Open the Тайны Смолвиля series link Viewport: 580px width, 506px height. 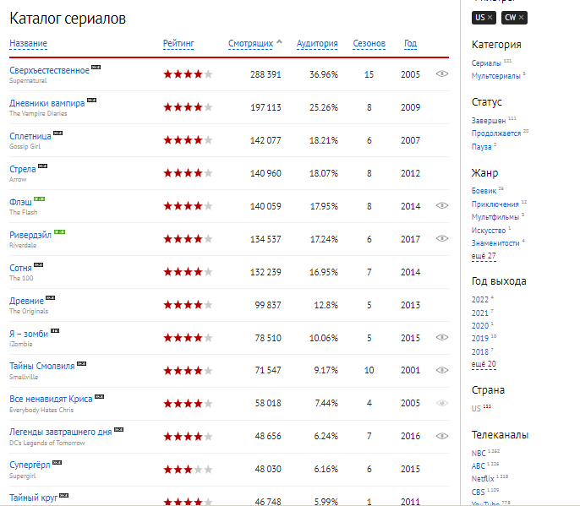pos(41,366)
